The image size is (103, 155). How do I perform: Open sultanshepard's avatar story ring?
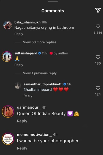[7, 56]
